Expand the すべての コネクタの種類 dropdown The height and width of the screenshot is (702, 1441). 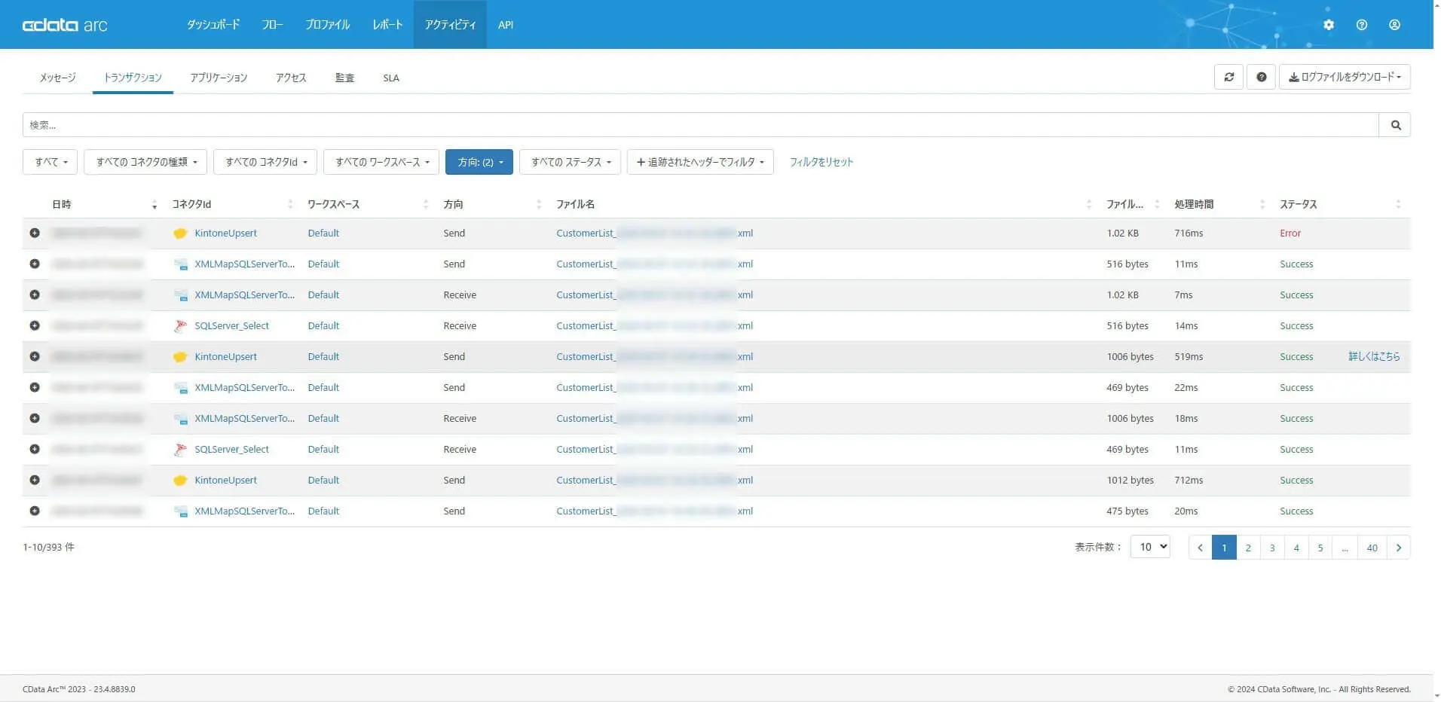tap(145, 162)
